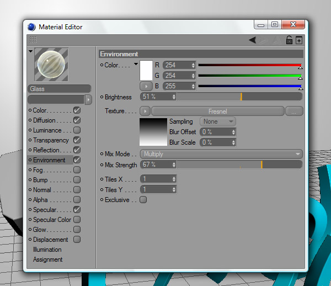Image resolution: width=331 pixels, height=286 pixels.
Task: Select the Specular channel label
Action: pyautogui.click(x=45, y=210)
